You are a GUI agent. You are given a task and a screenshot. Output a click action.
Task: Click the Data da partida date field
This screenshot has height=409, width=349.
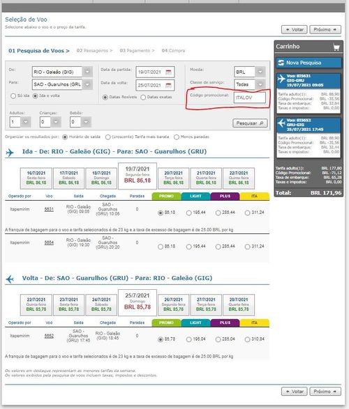pyautogui.click(x=155, y=72)
